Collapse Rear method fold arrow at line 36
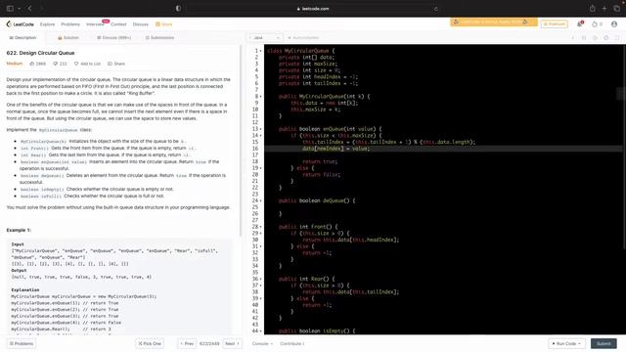The height and width of the screenshot is (352, 626). (261, 279)
